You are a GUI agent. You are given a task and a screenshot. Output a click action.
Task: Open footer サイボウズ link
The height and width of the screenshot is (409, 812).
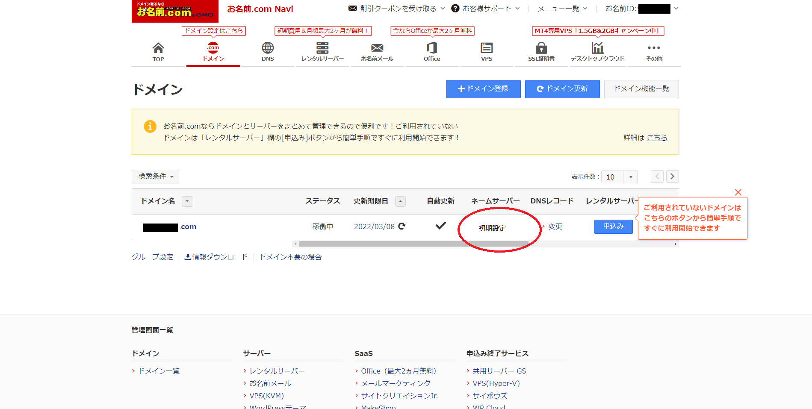click(x=490, y=396)
